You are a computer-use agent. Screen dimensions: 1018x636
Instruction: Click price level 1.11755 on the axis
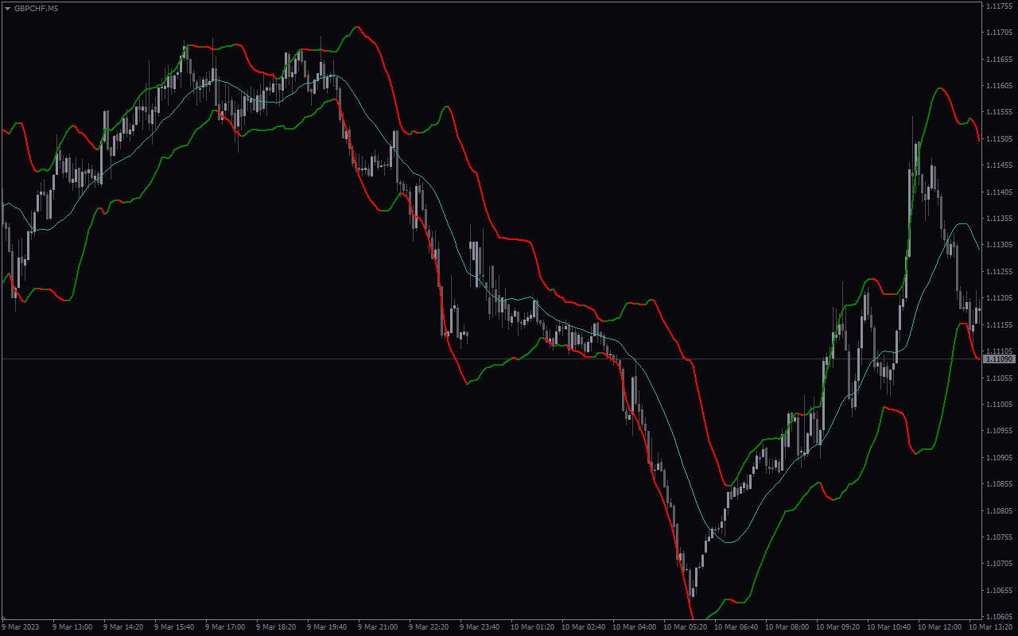(999, 6)
